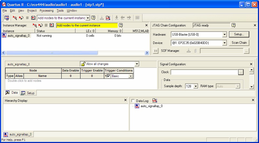Switch to the Setup tab
Image resolution: width=259 pixels, height=143 pixels.
[28, 93]
